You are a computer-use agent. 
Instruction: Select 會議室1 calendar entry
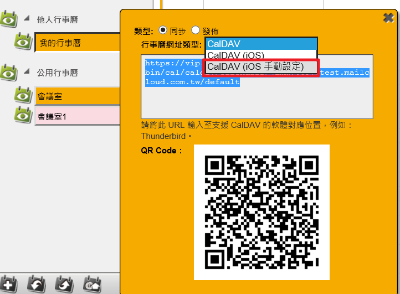pyautogui.click(x=78, y=116)
